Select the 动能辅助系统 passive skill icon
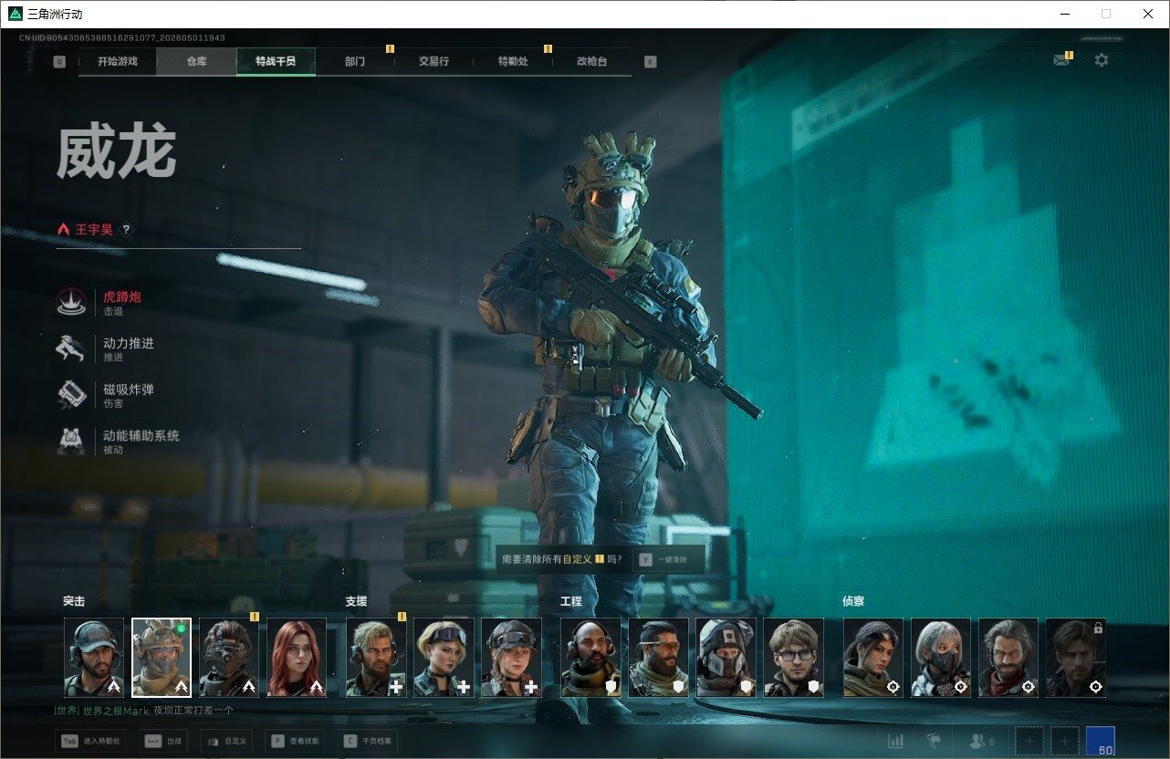The width and height of the screenshot is (1170, 759). [71, 442]
